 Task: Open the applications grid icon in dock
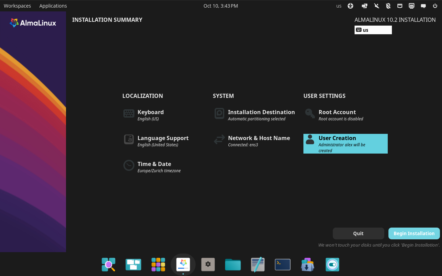pyautogui.click(x=158, y=265)
